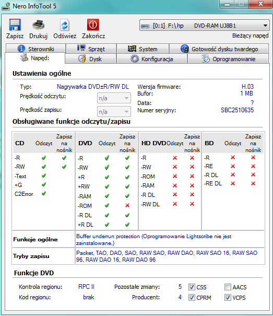Minimize the Nero InfoTool window
The width and height of the screenshot is (273, 316).
(x=227, y=4)
